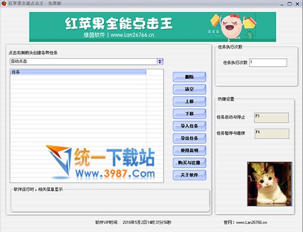Click the cat picture thumbnail
Screen dimensions: 303x232
[x=270, y=184]
